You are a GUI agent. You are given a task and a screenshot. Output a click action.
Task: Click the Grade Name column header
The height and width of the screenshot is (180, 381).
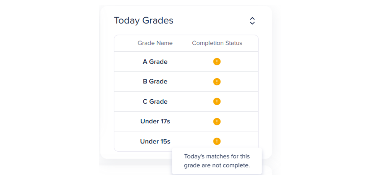tap(155, 43)
